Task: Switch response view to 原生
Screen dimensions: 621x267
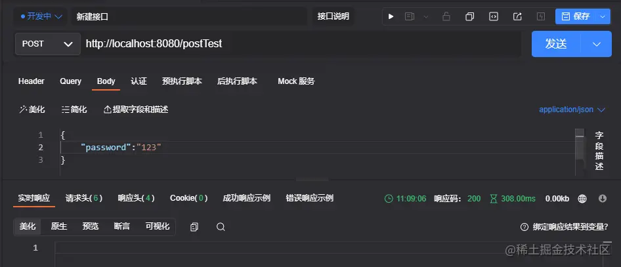Action: coord(59,226)
